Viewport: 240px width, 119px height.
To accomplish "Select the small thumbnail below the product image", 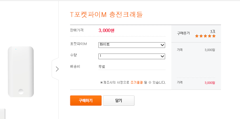I will tap(2, 114).
